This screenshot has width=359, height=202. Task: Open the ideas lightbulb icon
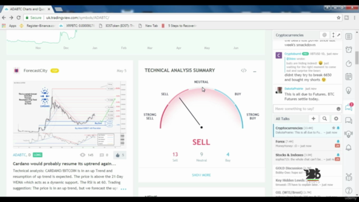click(349, 90)
